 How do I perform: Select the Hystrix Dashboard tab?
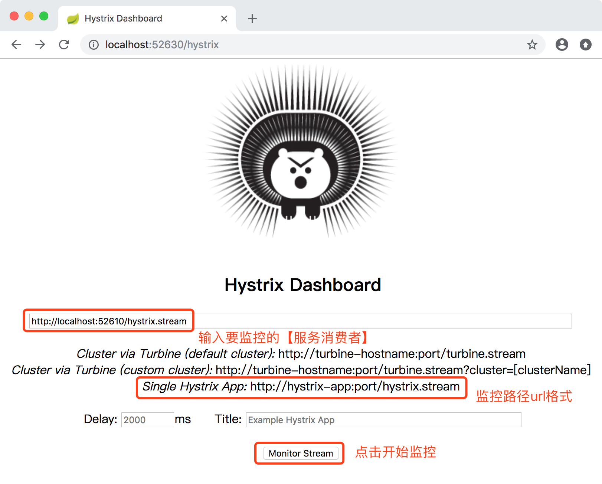click(147, 19)
